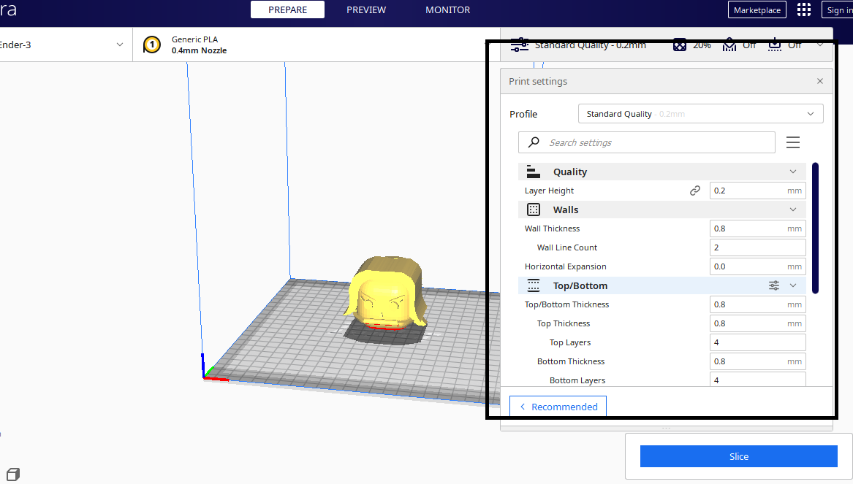
Task: Open the settings visibility hamburger menu
Action: (792, 142)
